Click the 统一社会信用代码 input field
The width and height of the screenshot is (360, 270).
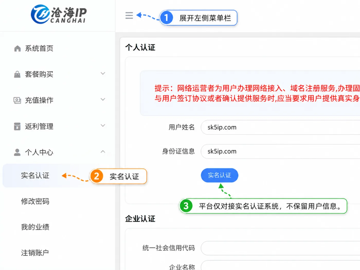tap(280, 248)
